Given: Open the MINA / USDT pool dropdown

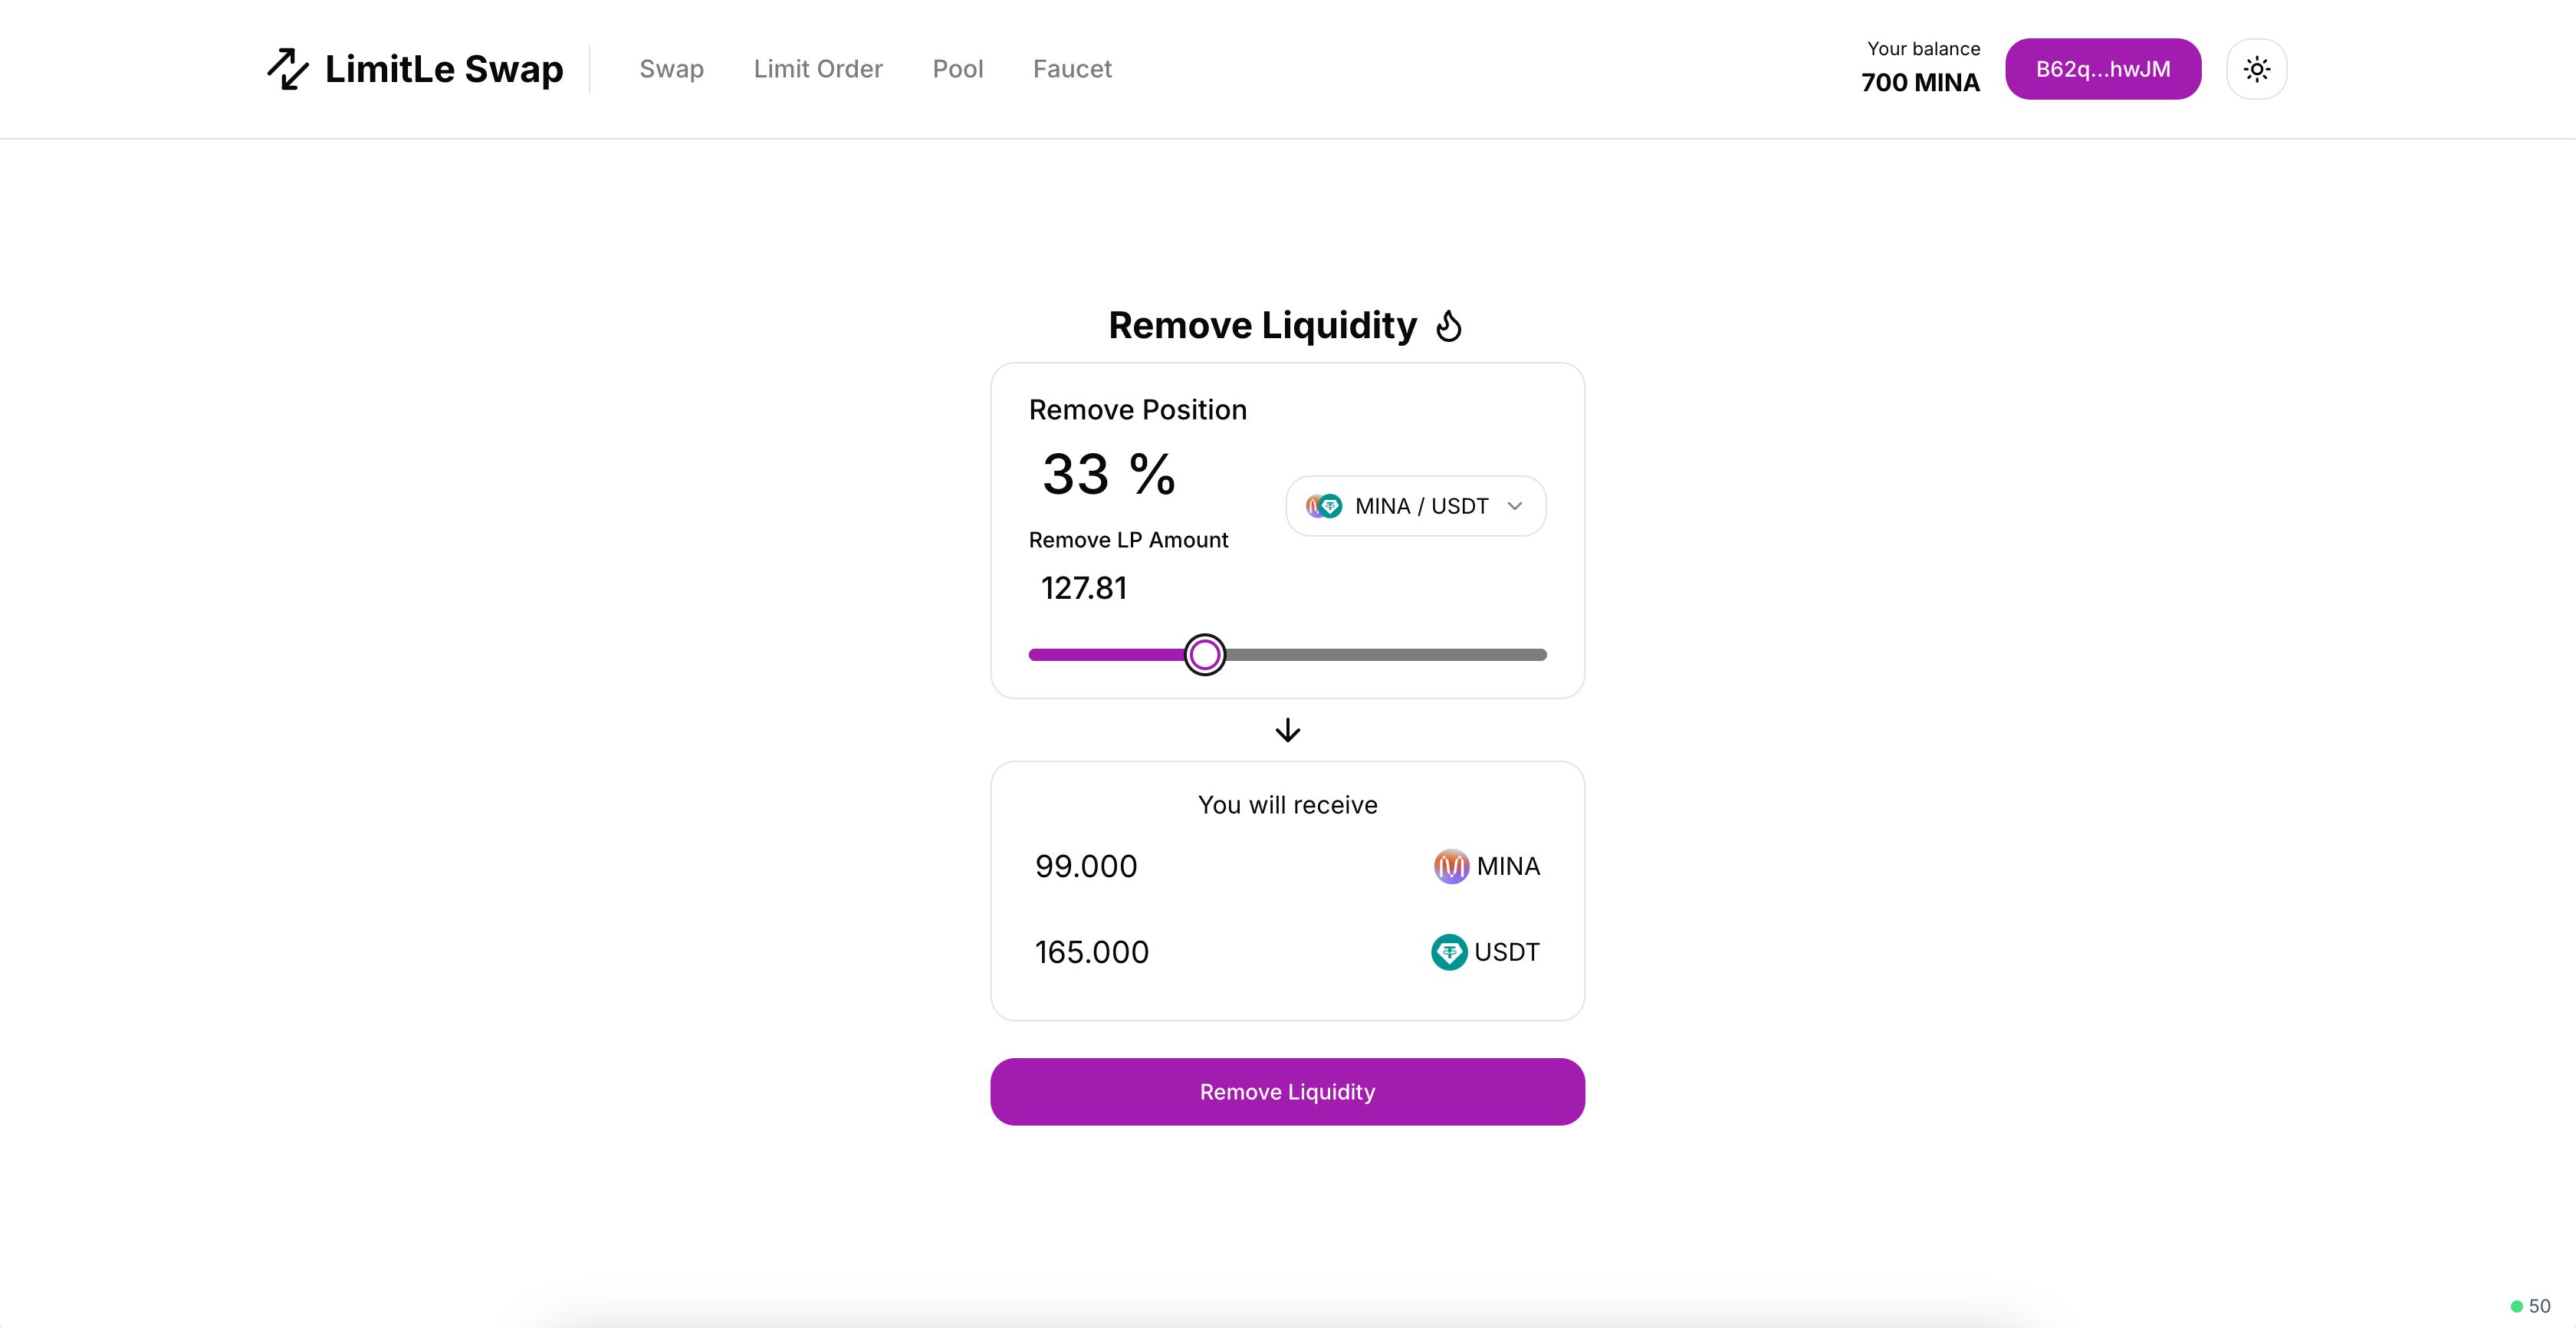Looking at the screenshot, I should 1416,506.
